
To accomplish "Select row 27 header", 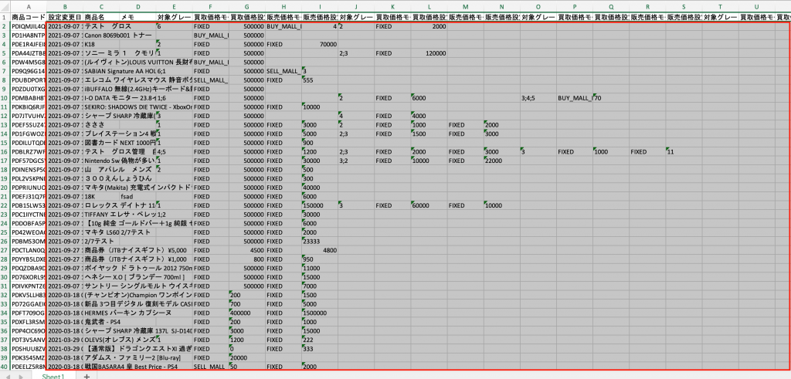I will point(5,251).
